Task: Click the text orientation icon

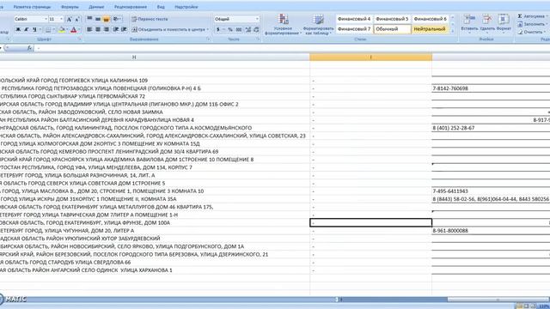Action: click(x=116, y=19)
